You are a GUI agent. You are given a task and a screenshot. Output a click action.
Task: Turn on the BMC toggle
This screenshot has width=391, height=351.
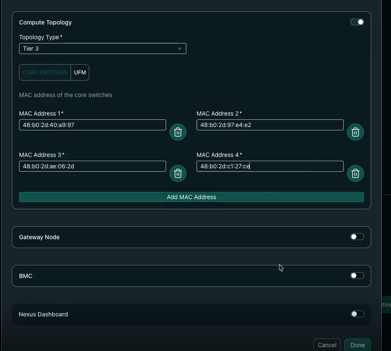click(x=357, y=275)
